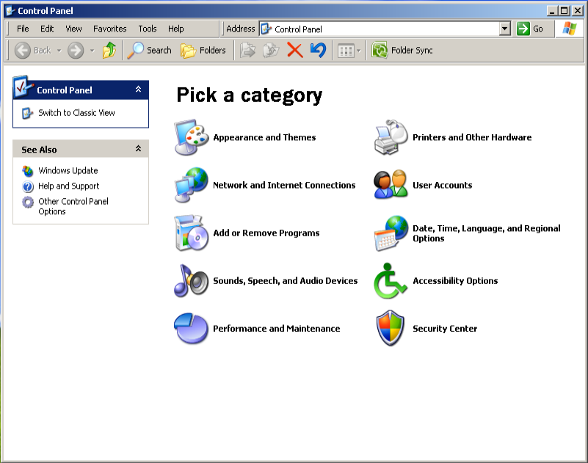Image resolution: width=588 pixels, height=463 pixels.
Task: Select the Appearance and Themes text link
Action: pos(264,137)
